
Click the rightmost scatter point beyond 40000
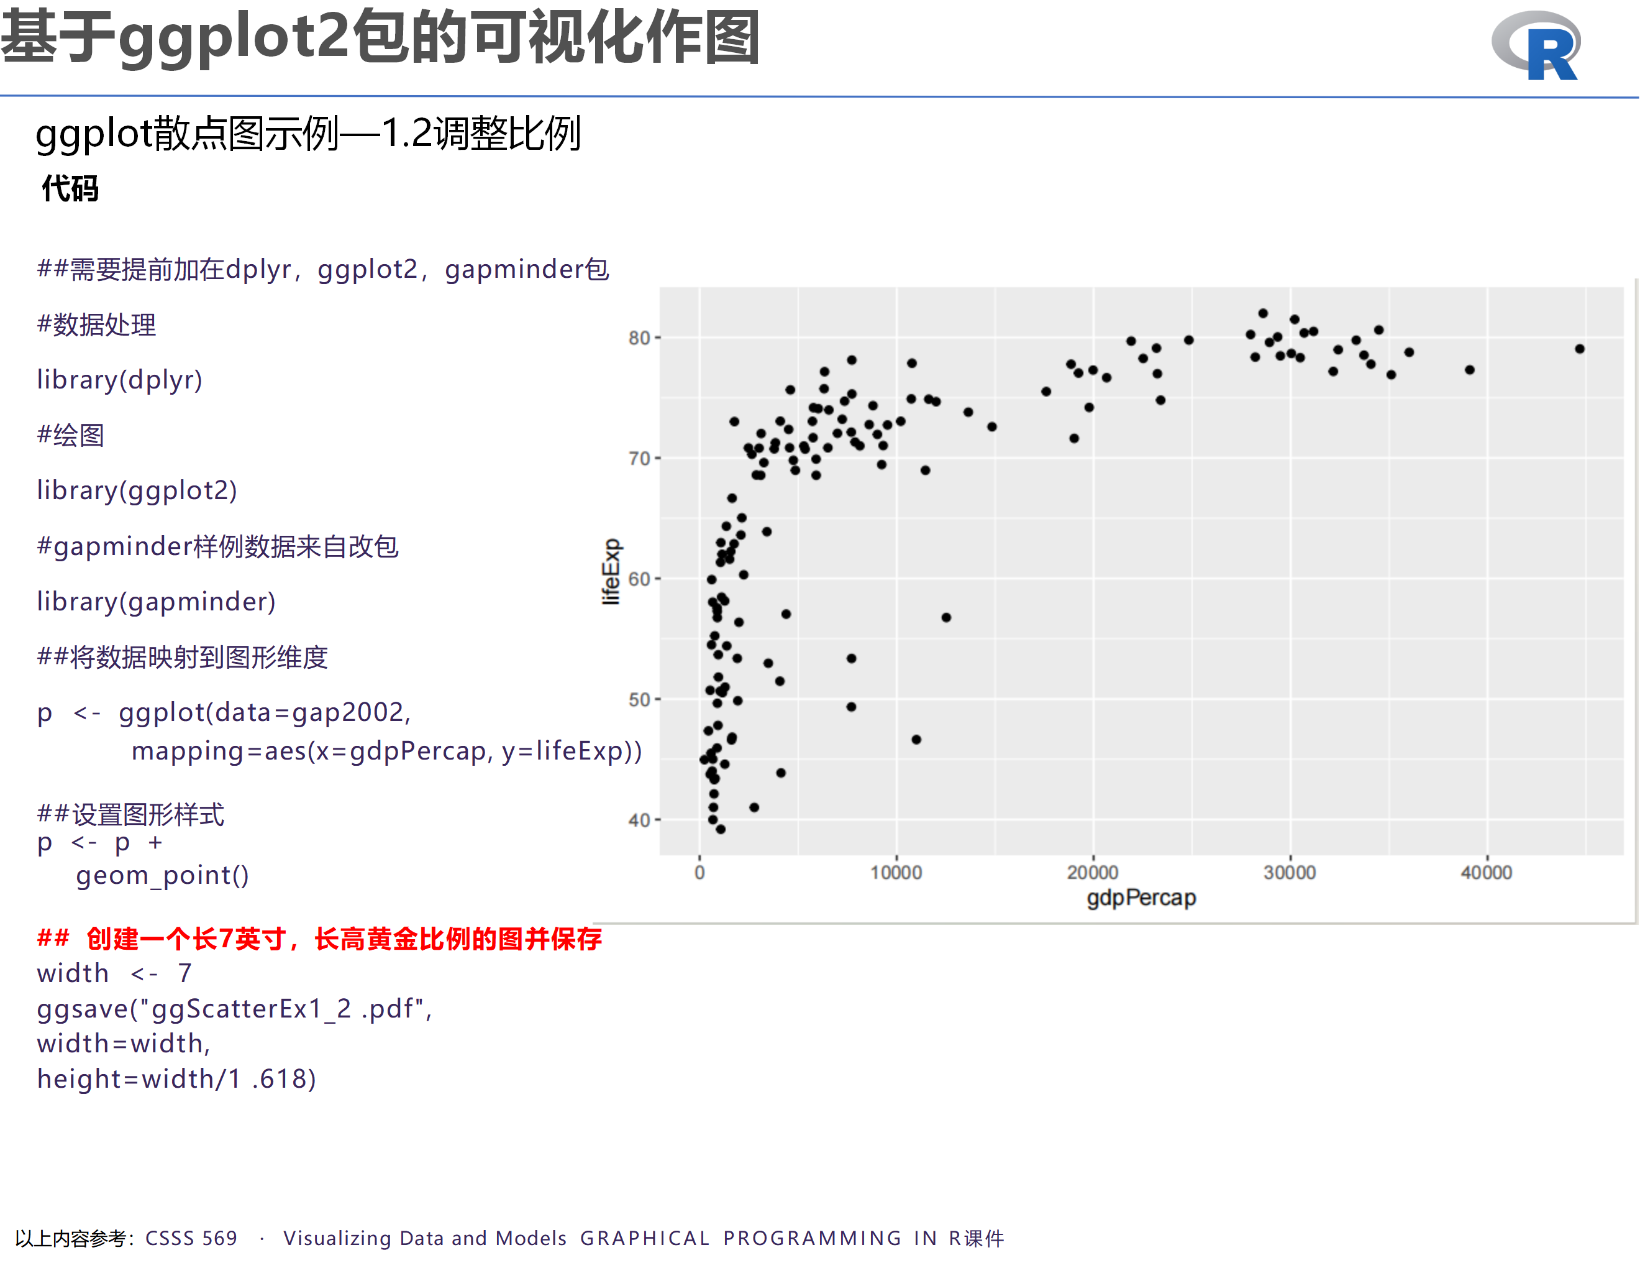[x=1580, y=349]
